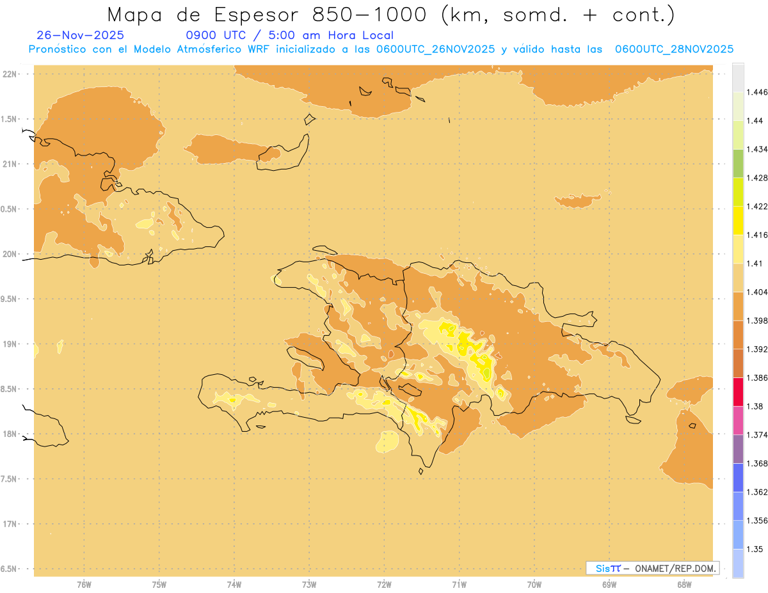The height and width of the screenshot is (593, 768).
Task: Click the purple legend swatch between 1.368 and 1.374
Action: pos(738,448)
